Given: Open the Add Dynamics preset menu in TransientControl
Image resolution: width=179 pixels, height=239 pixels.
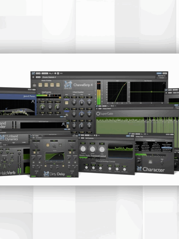Looking at the screenshot, I should coord(109,138).
